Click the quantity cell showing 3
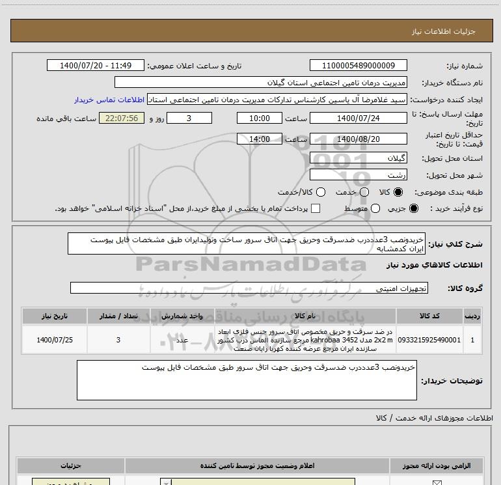The height and width of the screenshot is (485, 501). pos(118,340)
